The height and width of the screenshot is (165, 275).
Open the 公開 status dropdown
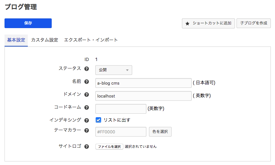coord(113,70)
